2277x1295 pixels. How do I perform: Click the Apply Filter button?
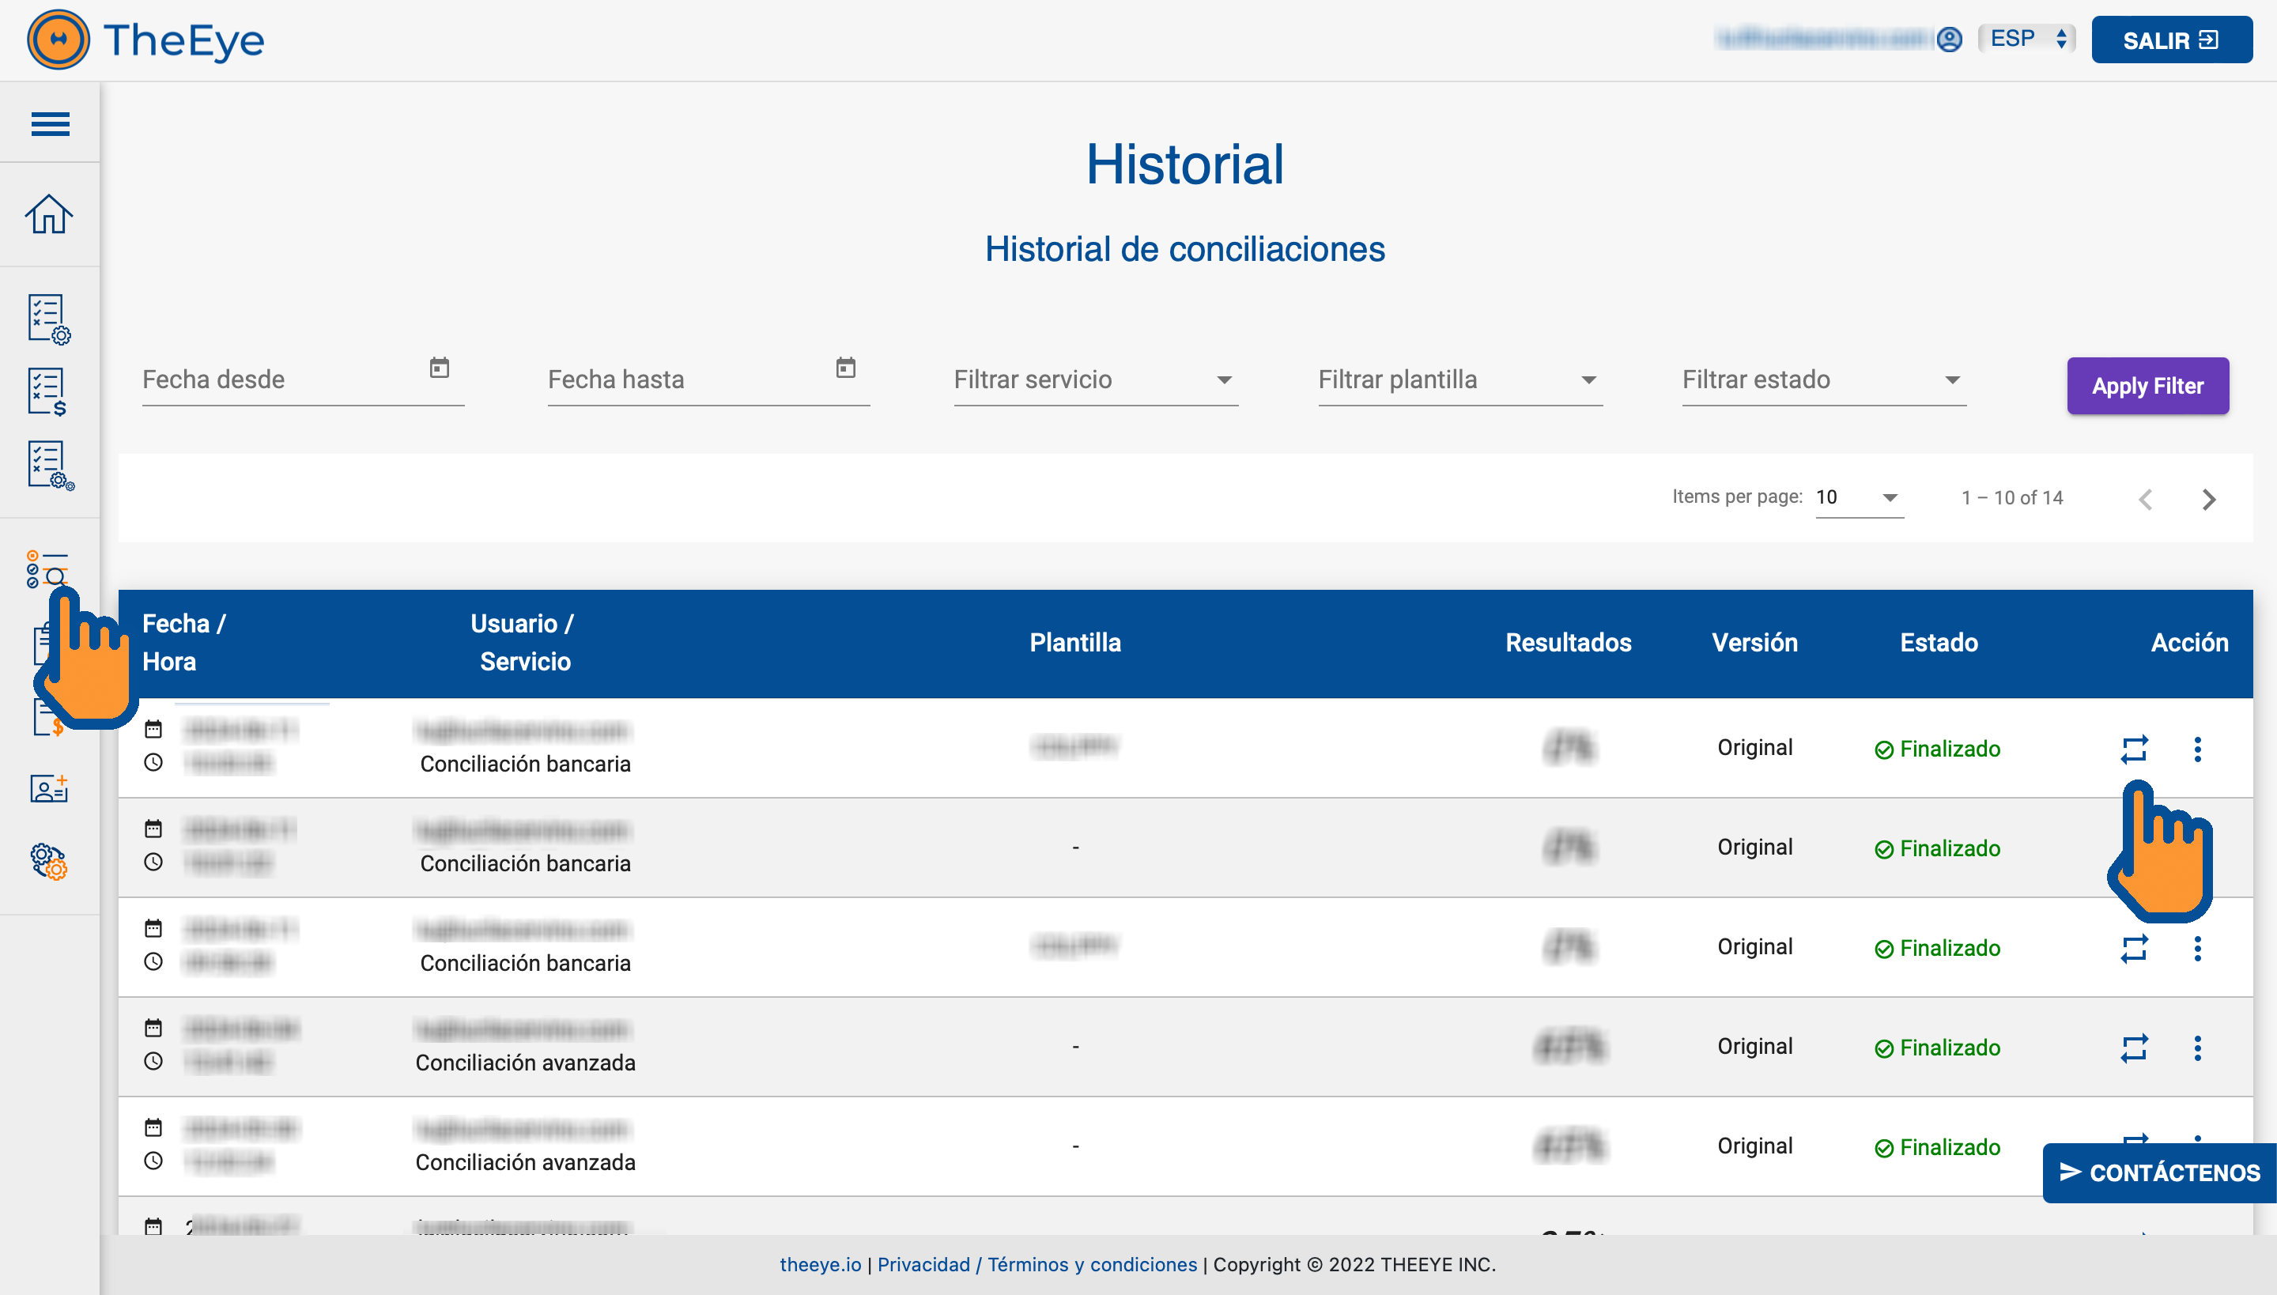coord(2147,386)
